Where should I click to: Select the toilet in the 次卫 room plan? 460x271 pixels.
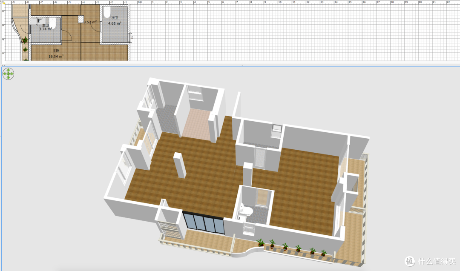(106, 13)
